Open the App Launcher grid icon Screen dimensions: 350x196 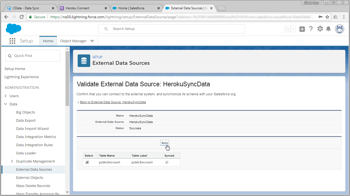tap(12, 41)
